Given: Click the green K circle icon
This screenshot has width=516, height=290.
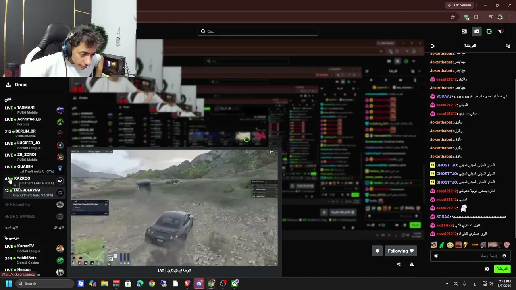Looking at the screenshot, I should (x=489, y=31).
